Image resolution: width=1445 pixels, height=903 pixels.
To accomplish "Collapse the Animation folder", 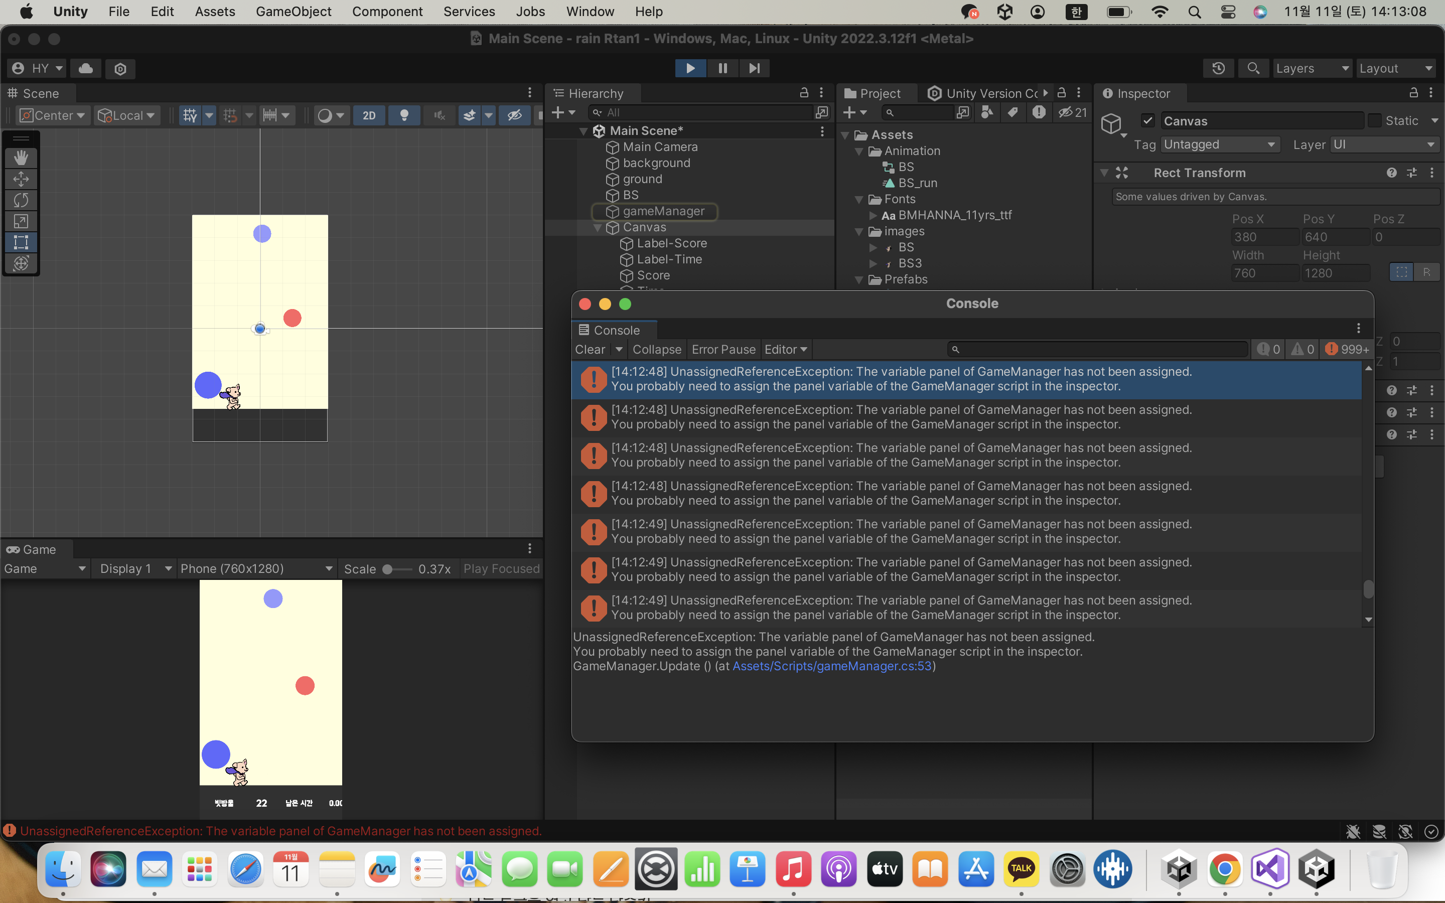I will pos(858,151).
